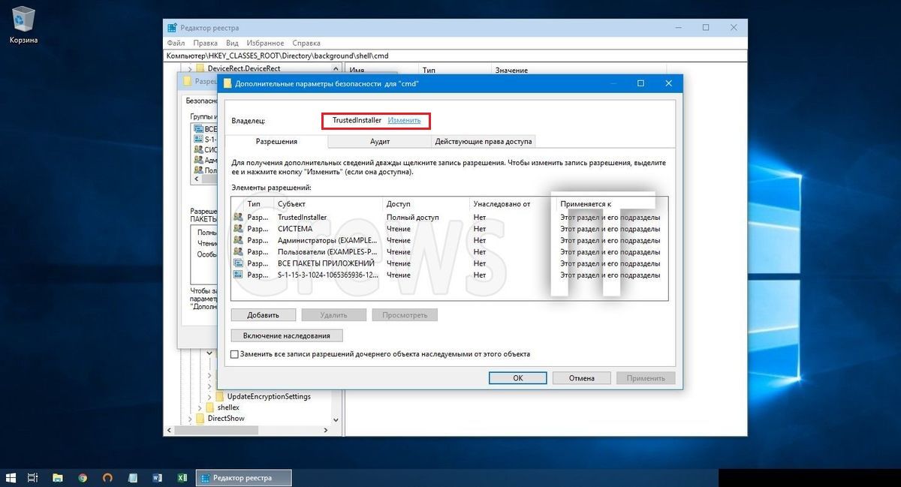This screenshot has height=487, width=901.
Task: Open the Файл menu in Registry Editor
Action: 176,44
